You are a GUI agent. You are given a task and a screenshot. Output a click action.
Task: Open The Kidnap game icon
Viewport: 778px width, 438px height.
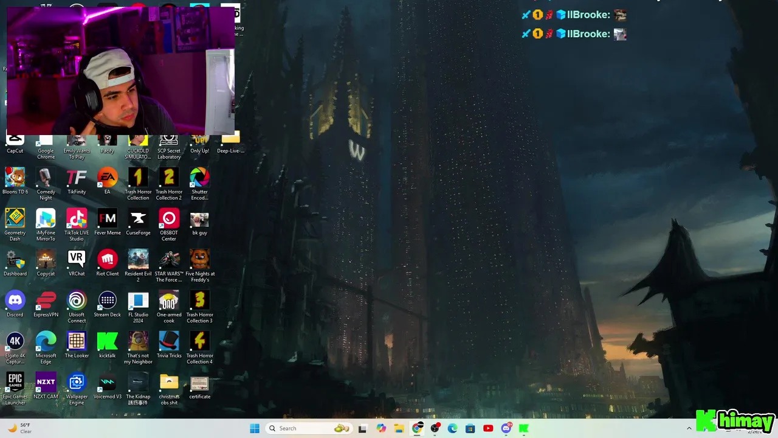click(x=138, y=388)
